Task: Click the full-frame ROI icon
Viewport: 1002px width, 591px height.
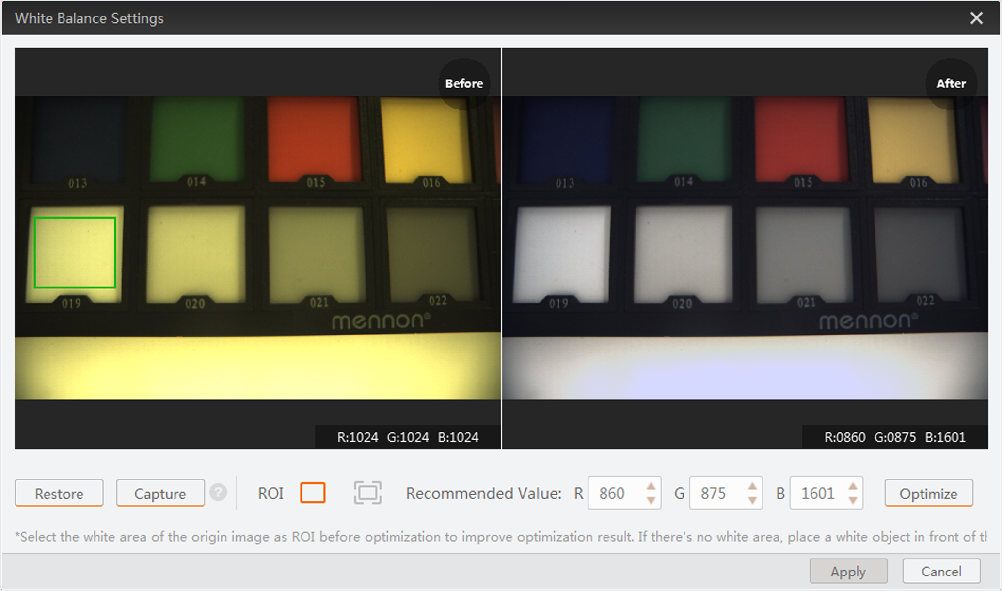Action: coord(367,493)
